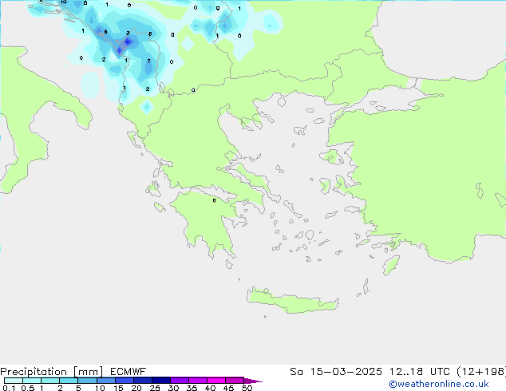Click the 45–50 mm legend swatch
506x391 pixels.
pos(235,381)
